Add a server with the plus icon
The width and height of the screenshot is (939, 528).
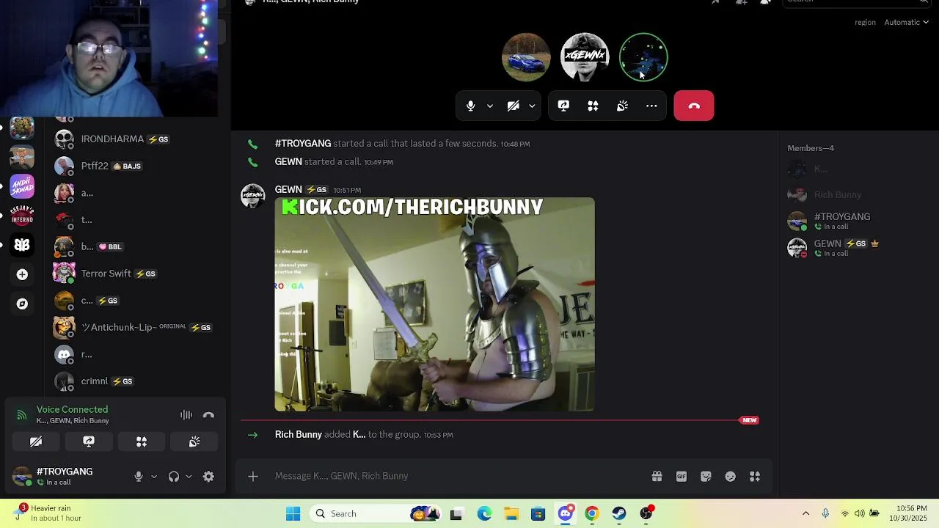pyautogui.click(x=22, y=274)
